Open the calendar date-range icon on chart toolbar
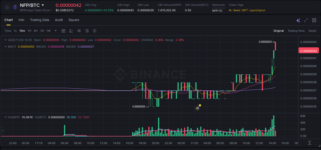Image resolution: width=321 pixels, height=150 pixels. coord(63,31)
